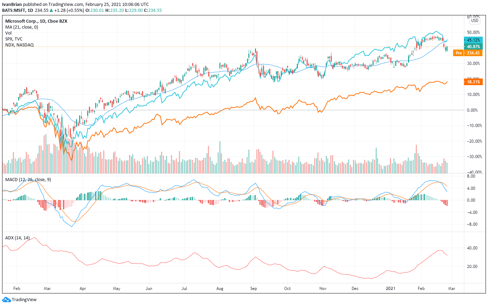Click the Feb label at timeline start
This screenshot has height=306, width=488.
16,289
